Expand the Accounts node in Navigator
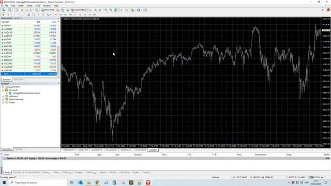This screenshot has height=186, width=331. [3, 90]
